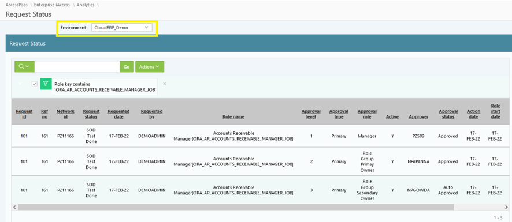512x222 pixels.
Task: Sort by Requested date column header
Action: click(118, 114)
